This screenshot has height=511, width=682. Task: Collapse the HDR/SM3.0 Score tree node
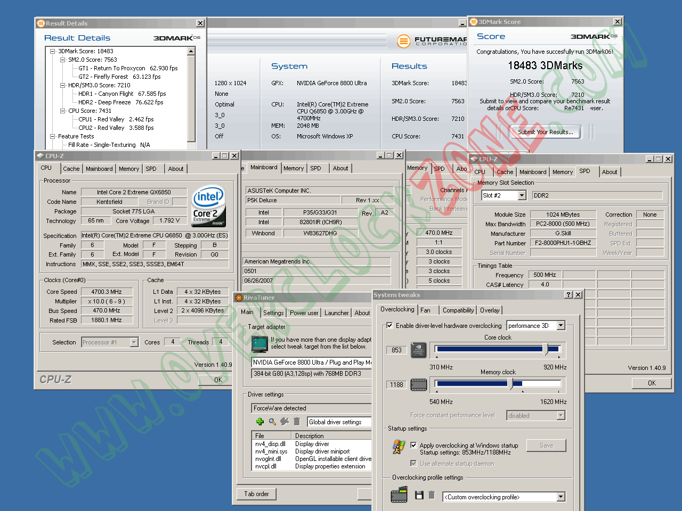click(x=63, y=85)
